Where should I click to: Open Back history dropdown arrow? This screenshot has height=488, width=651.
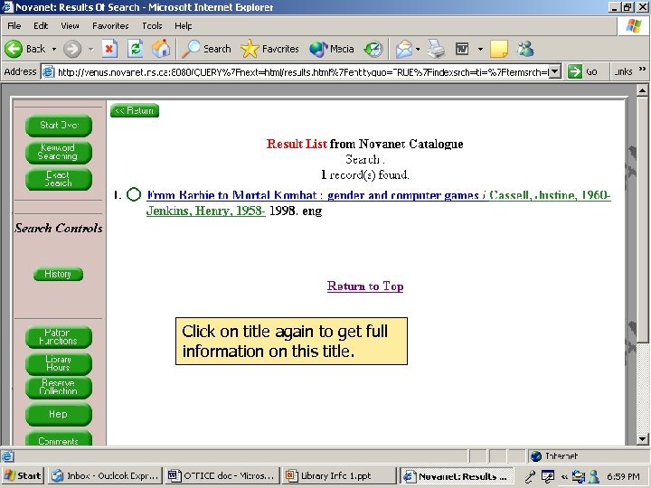pyautogui.click(x=54, y=49)
